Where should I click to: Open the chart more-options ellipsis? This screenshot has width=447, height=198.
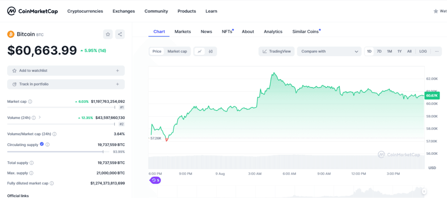pos(437,51)
